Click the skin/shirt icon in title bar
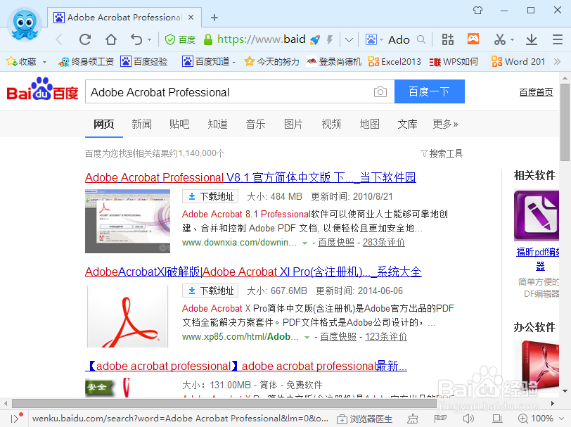Viewport: 571px width, 427px height. point(477,11)
